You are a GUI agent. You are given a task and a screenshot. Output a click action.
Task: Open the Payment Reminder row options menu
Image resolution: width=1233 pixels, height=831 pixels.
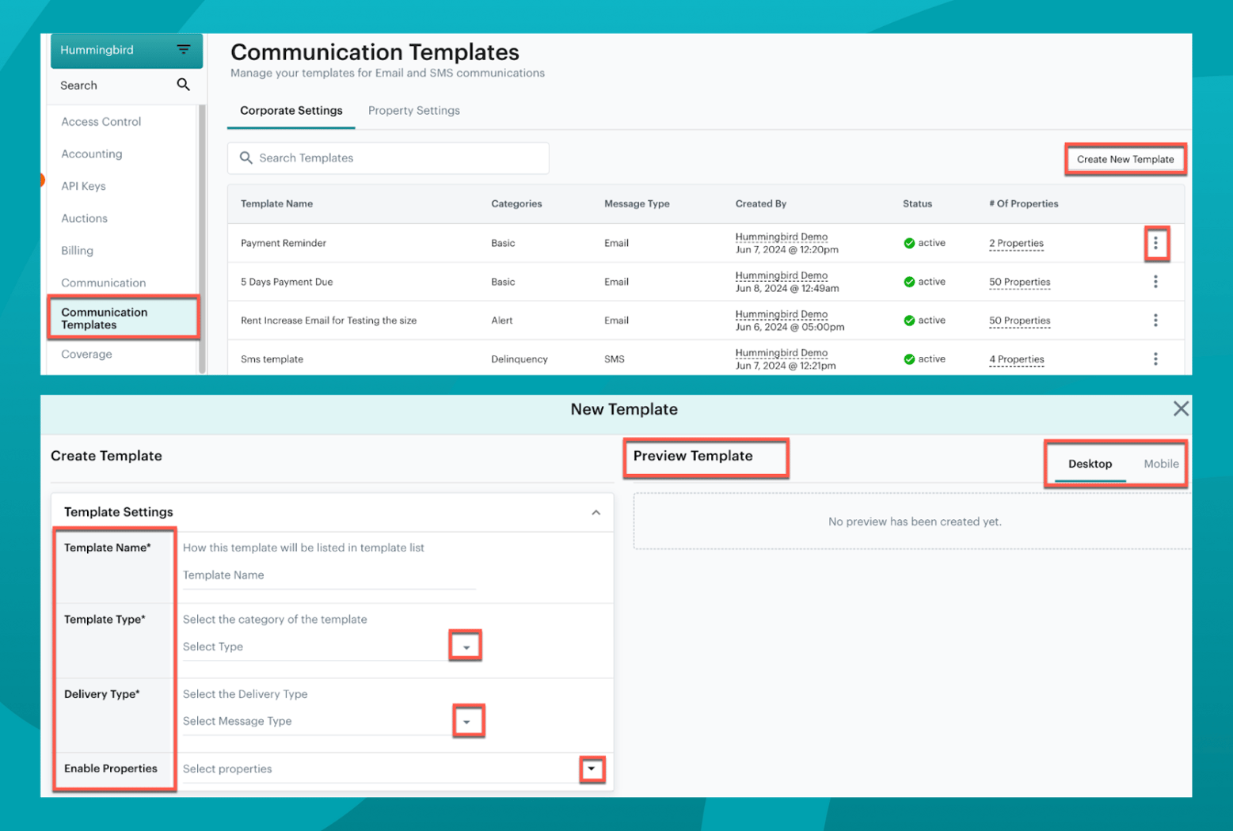1155,243
